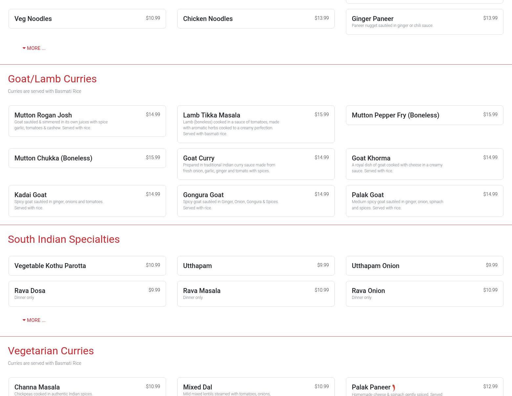Viewport: 512px width, 396px height.
Task: Select the Channa Masala vegetarian curry
Action: [x=87, y=387]
